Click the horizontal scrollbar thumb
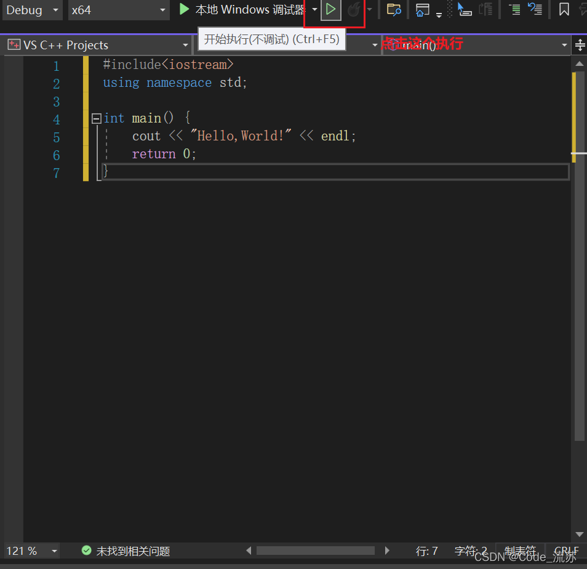Screen dimensions: 587x569 (315, 551)
